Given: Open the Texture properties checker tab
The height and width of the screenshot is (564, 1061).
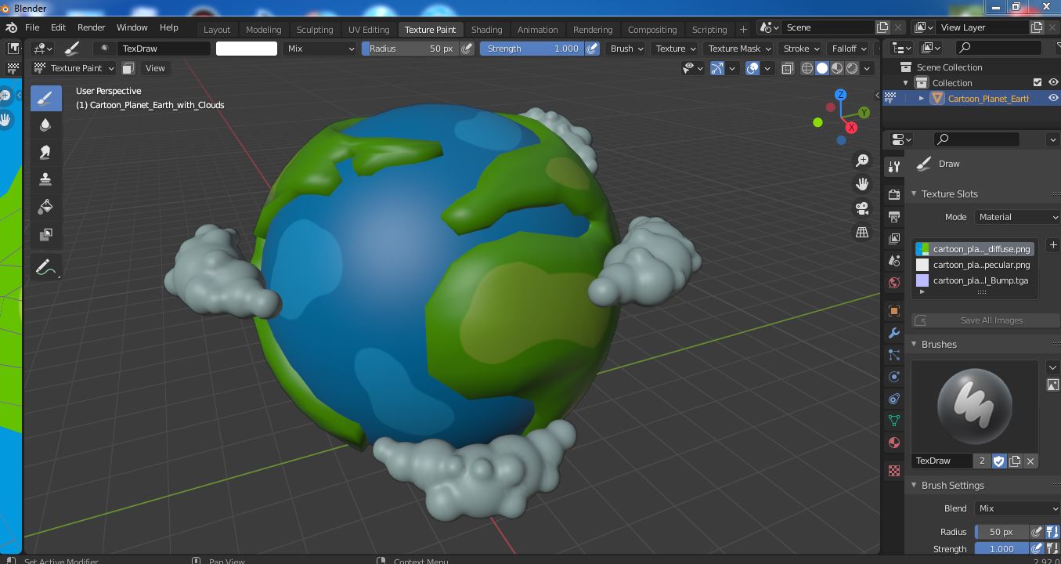Looking at the screenshot, I should 894,471.
